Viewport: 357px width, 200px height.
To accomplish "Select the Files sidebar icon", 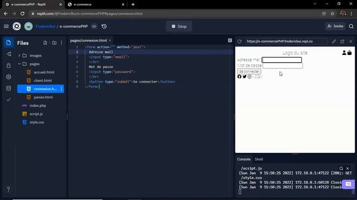I will [x=8, y=43].
